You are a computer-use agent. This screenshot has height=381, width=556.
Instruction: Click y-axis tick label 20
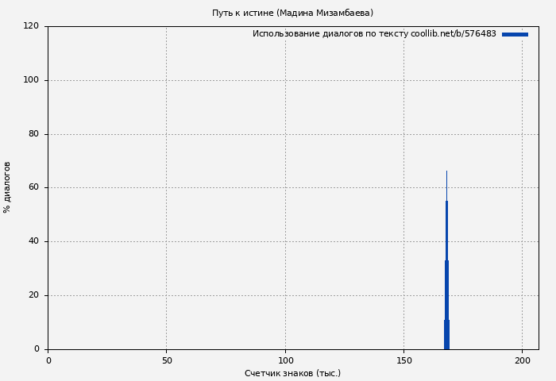(x=33, y=295)
